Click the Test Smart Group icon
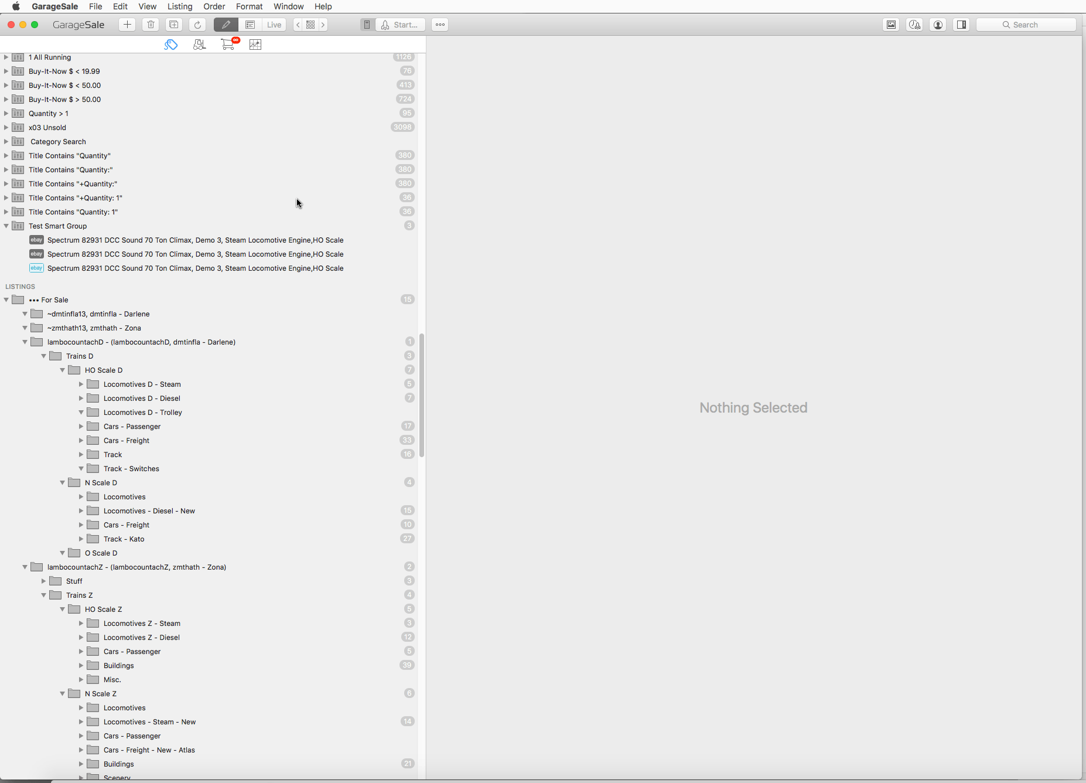 coord(18,226)
